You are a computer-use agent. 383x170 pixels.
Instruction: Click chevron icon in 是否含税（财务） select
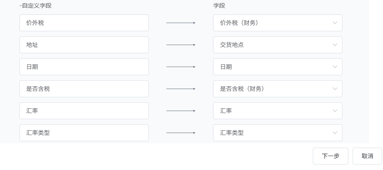point(335,89)
